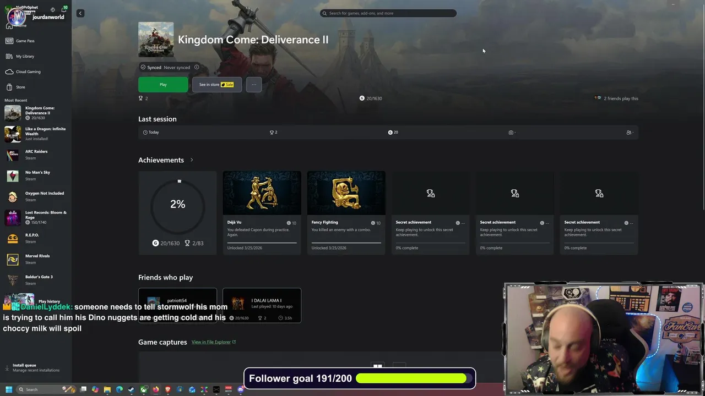Viewport: 705px width, 396px height.
Task: Open Firefox from the taskbar
Action: (x=155, y=390)
